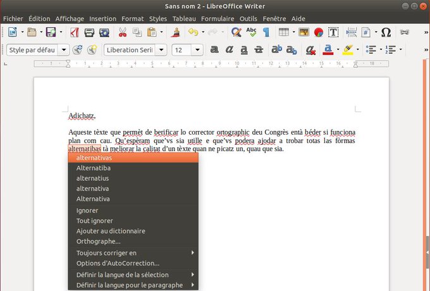Open font size dropdown arrow
430x291 pixels.
tap(197, 50)
